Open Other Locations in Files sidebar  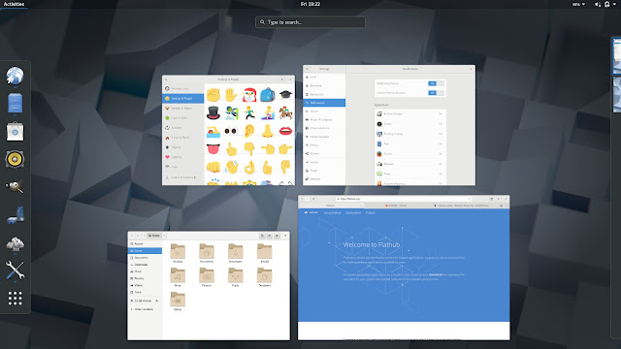[145, 309]
